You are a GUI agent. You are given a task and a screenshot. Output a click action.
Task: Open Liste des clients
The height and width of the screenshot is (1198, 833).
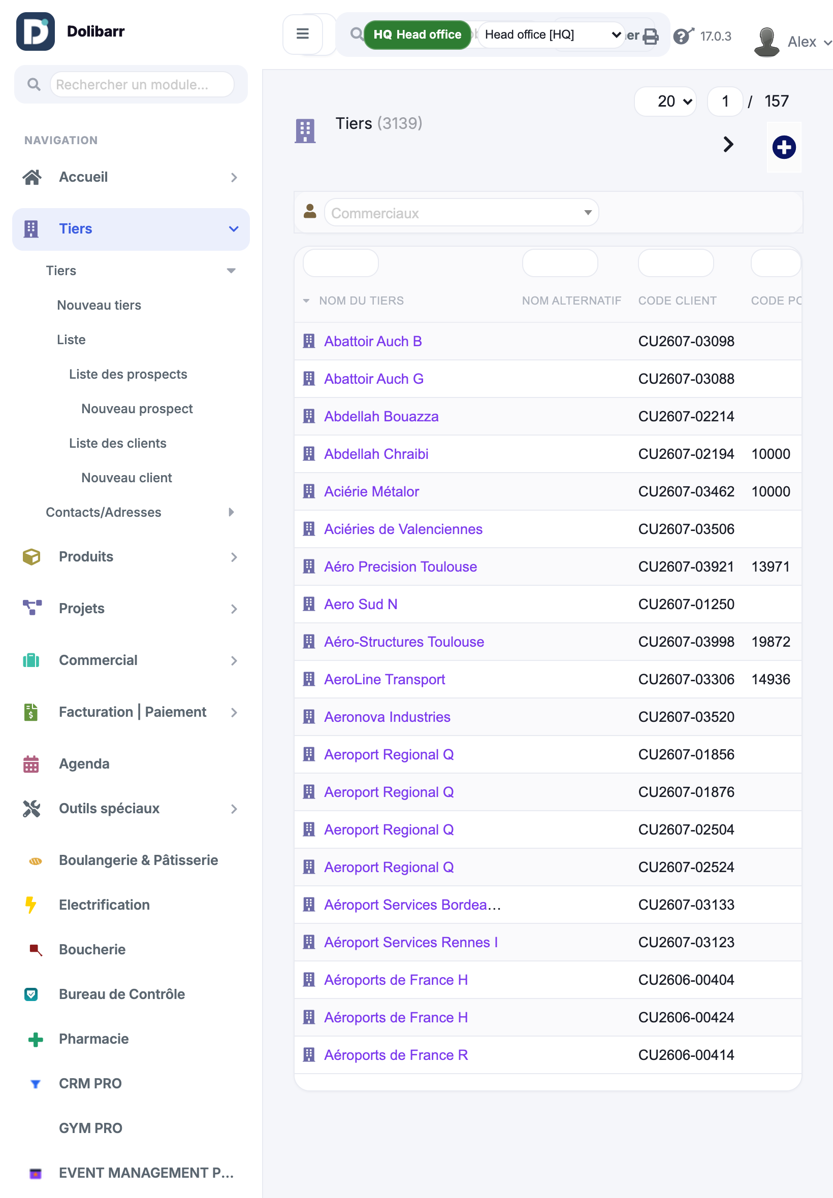click(x=117, y=443)
